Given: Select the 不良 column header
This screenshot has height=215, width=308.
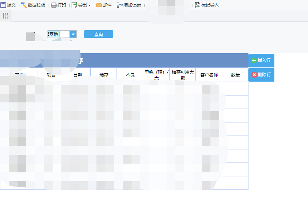Looking at the screenshot, I should click(x=130, y=75).
